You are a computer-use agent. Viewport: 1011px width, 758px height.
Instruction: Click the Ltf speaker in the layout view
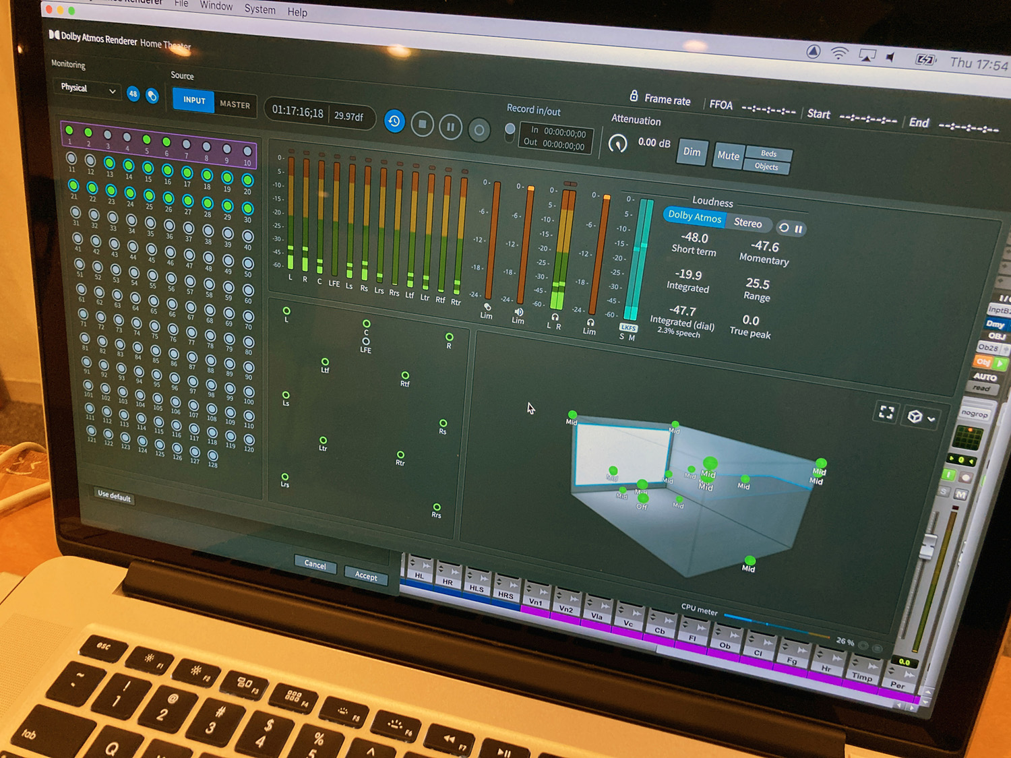pos(325,362)
